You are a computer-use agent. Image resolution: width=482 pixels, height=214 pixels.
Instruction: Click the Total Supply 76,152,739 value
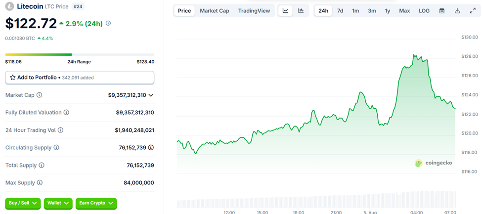point(140,166)
